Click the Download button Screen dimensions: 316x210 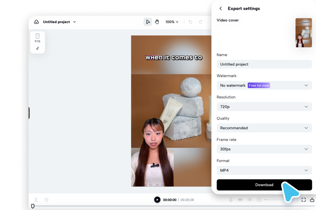(x=264, y=185)
